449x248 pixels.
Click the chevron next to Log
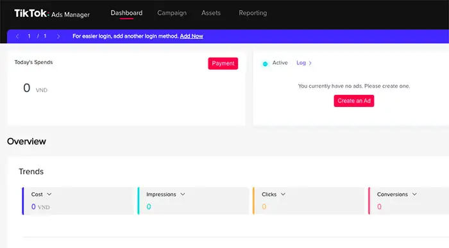tap(310, 63)
